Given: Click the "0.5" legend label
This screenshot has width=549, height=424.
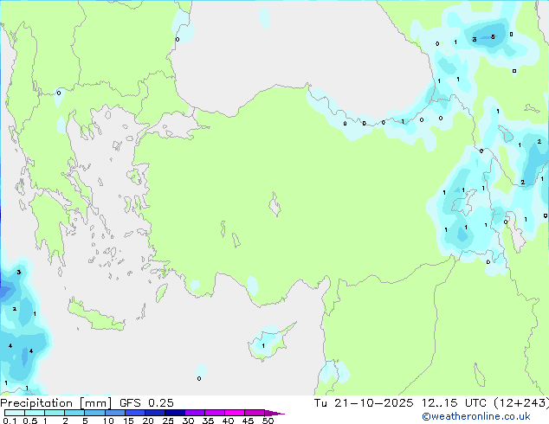Looking at the screenshot, I should coord(30,421).
